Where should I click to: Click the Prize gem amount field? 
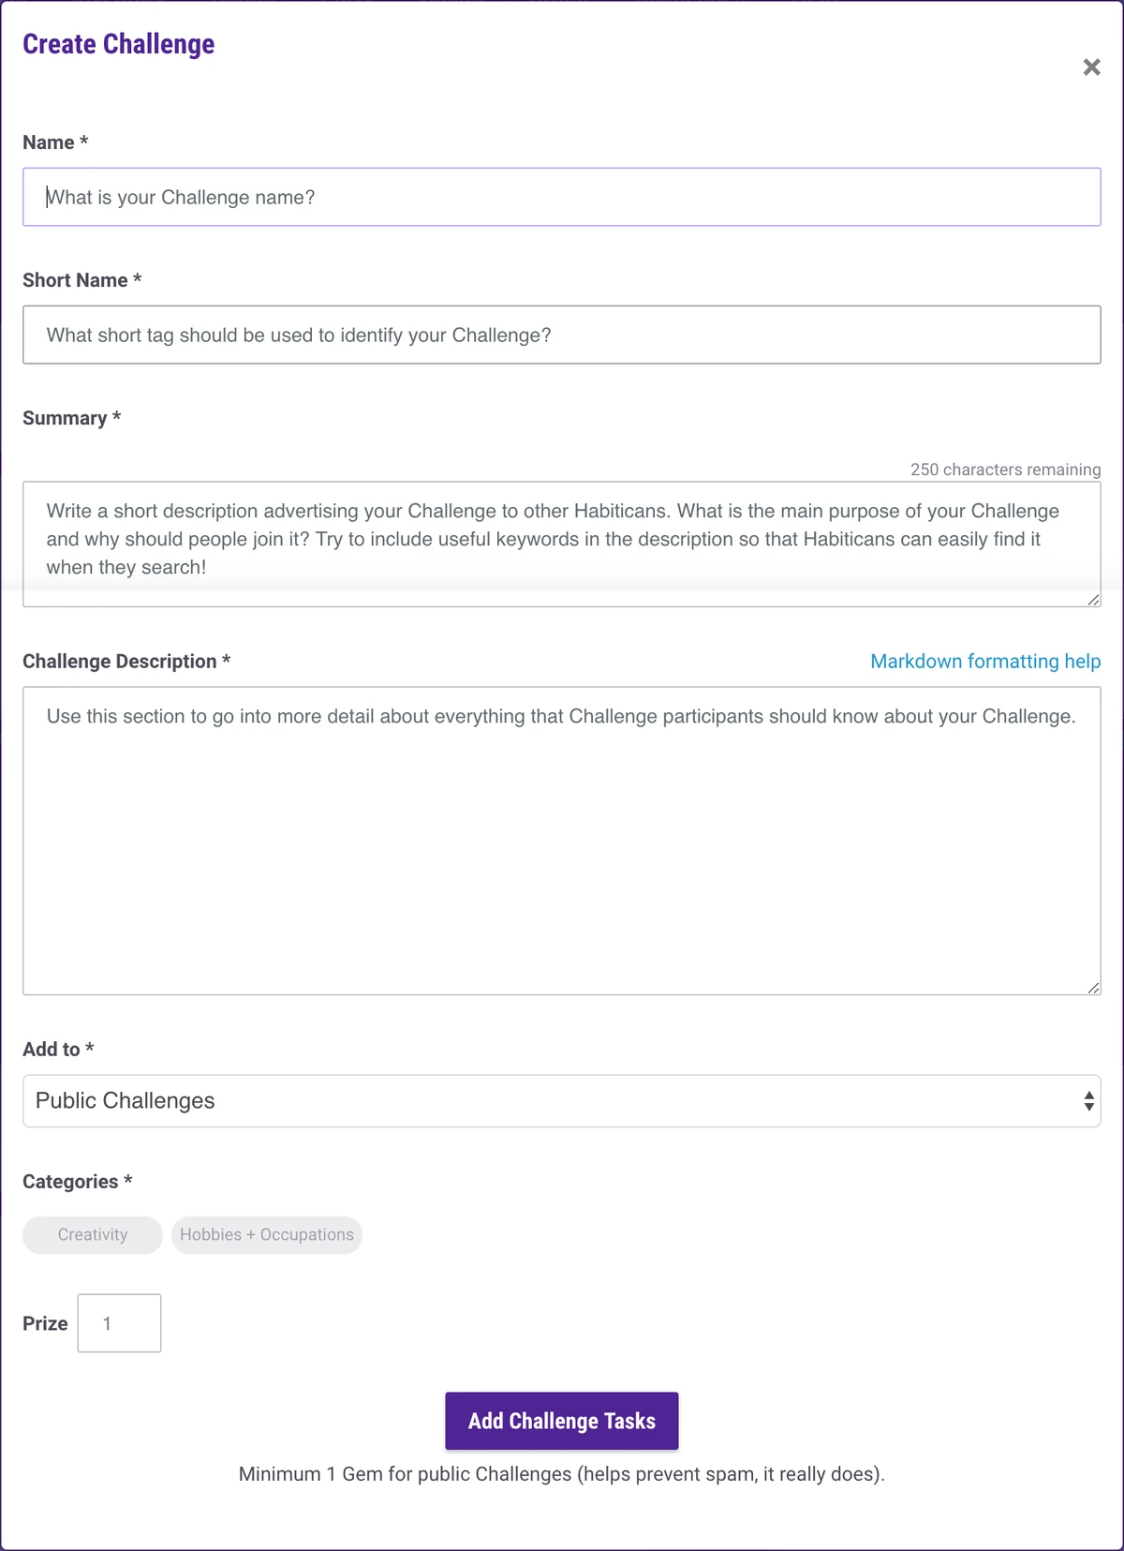tap(119, 1323)
